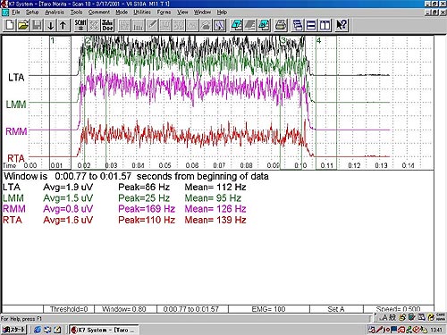Click the tile vertically windows icon
This screenshot has width=447, height=335.
click(x=325, y=25)
